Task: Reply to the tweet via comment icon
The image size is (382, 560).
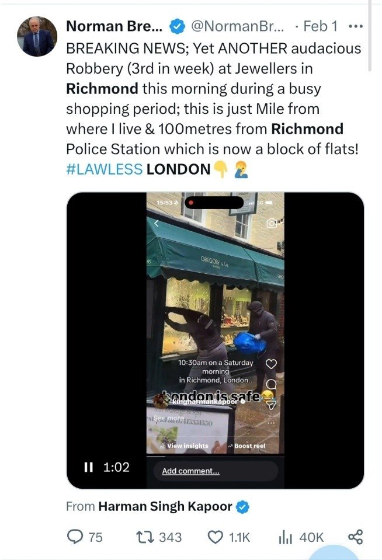Action: [75, 537]
